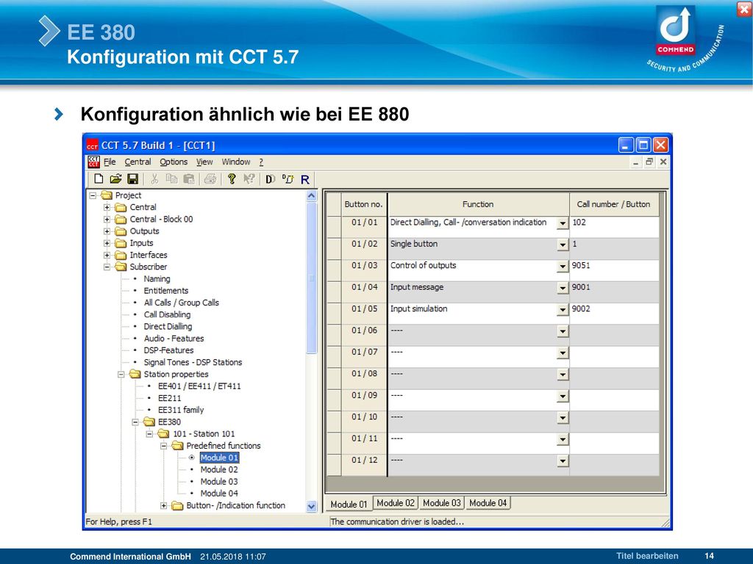Open the Central menu
This screenshot has width=753, height=564.
coord(138,162)
